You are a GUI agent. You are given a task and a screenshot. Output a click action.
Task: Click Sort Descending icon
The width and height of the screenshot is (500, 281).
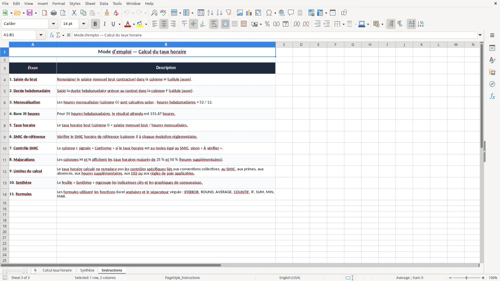[x=219, y=13]
